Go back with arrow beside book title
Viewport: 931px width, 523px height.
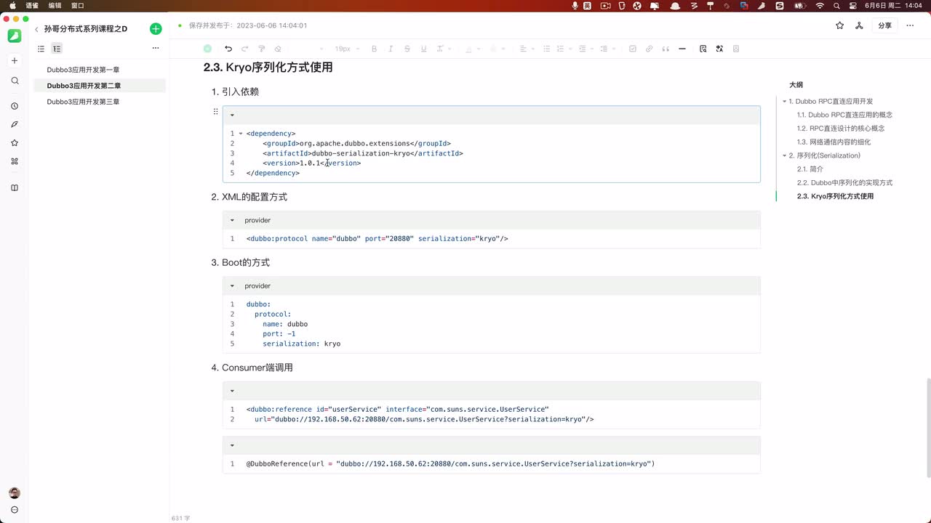pos(36,30)
